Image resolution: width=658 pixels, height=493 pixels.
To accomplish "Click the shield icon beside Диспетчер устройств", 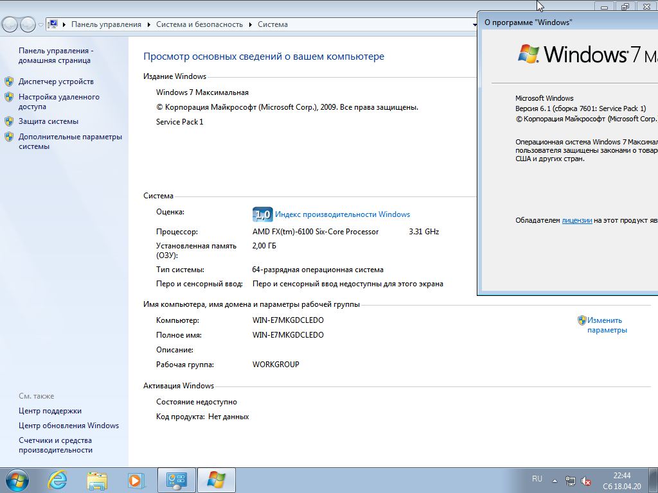I will [x=9, y=82].
